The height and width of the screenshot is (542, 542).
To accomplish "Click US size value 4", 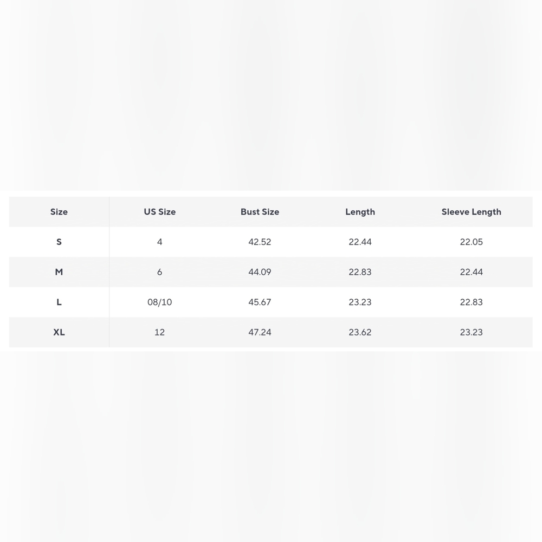I will (x=160, y=242).
